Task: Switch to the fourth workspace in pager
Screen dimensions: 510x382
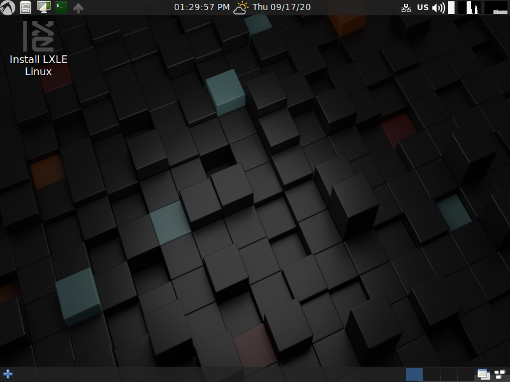Action: 465,374
